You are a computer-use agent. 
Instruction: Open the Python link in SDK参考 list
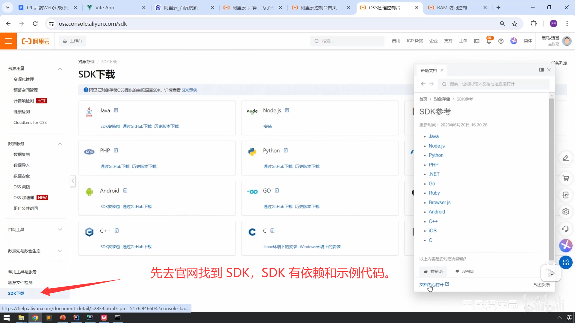436,155
